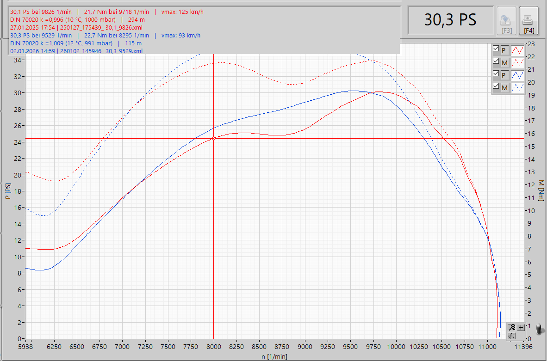The image size is (547, 361).
Task: Uncheck the red P curve checkbox
Action: pyautogui.click(x=496, y=49)
